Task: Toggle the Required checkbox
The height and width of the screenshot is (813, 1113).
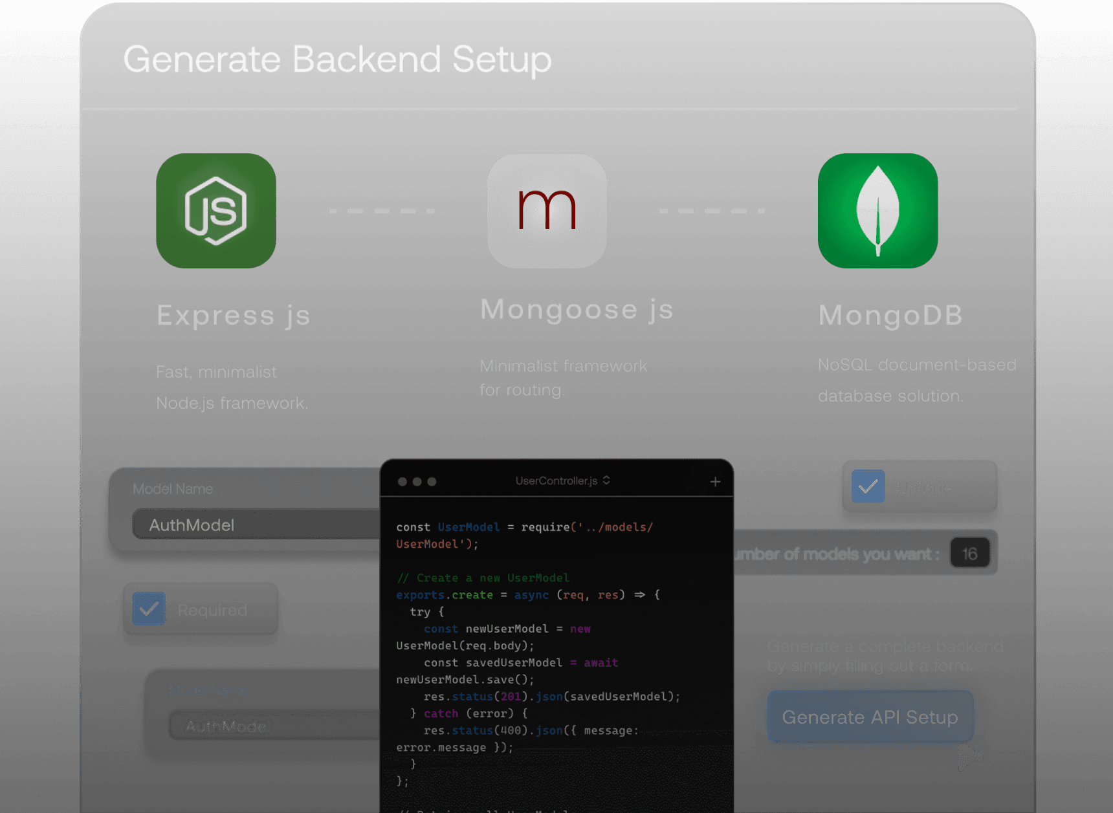Action: 149,609
